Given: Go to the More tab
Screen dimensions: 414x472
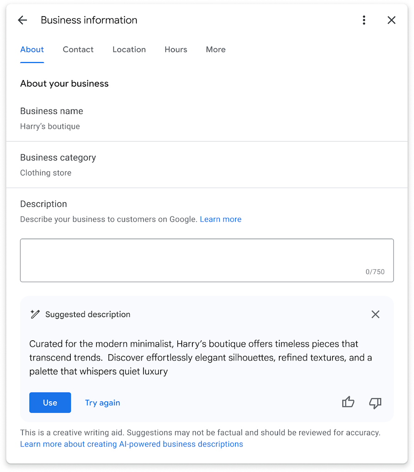Looking at the screenshot, I should pyautogui.click(x=216, y=50).
